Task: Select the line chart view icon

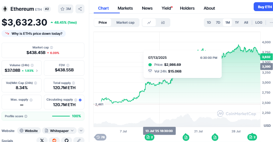Action: 149,23
